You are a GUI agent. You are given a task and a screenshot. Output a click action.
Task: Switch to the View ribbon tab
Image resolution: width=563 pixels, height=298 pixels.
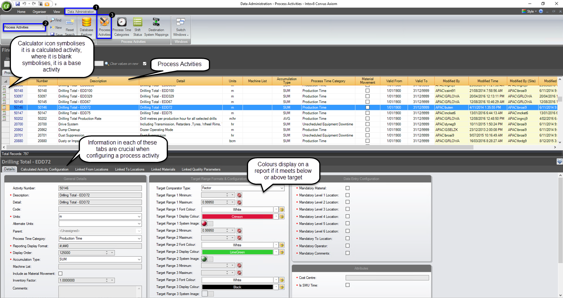57,12
